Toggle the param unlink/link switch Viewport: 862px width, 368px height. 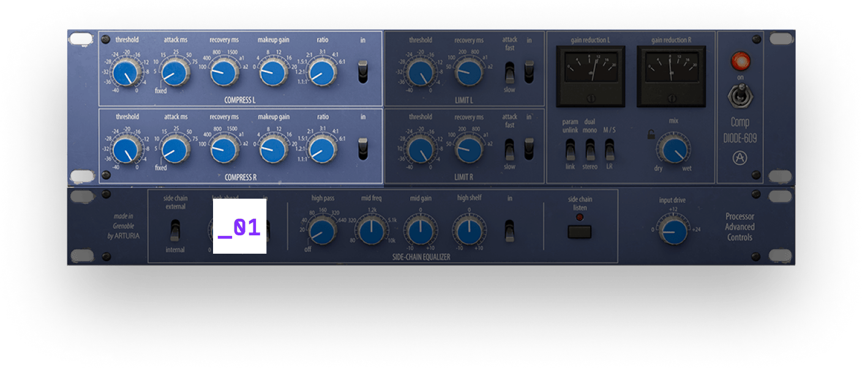click(570, 149)
